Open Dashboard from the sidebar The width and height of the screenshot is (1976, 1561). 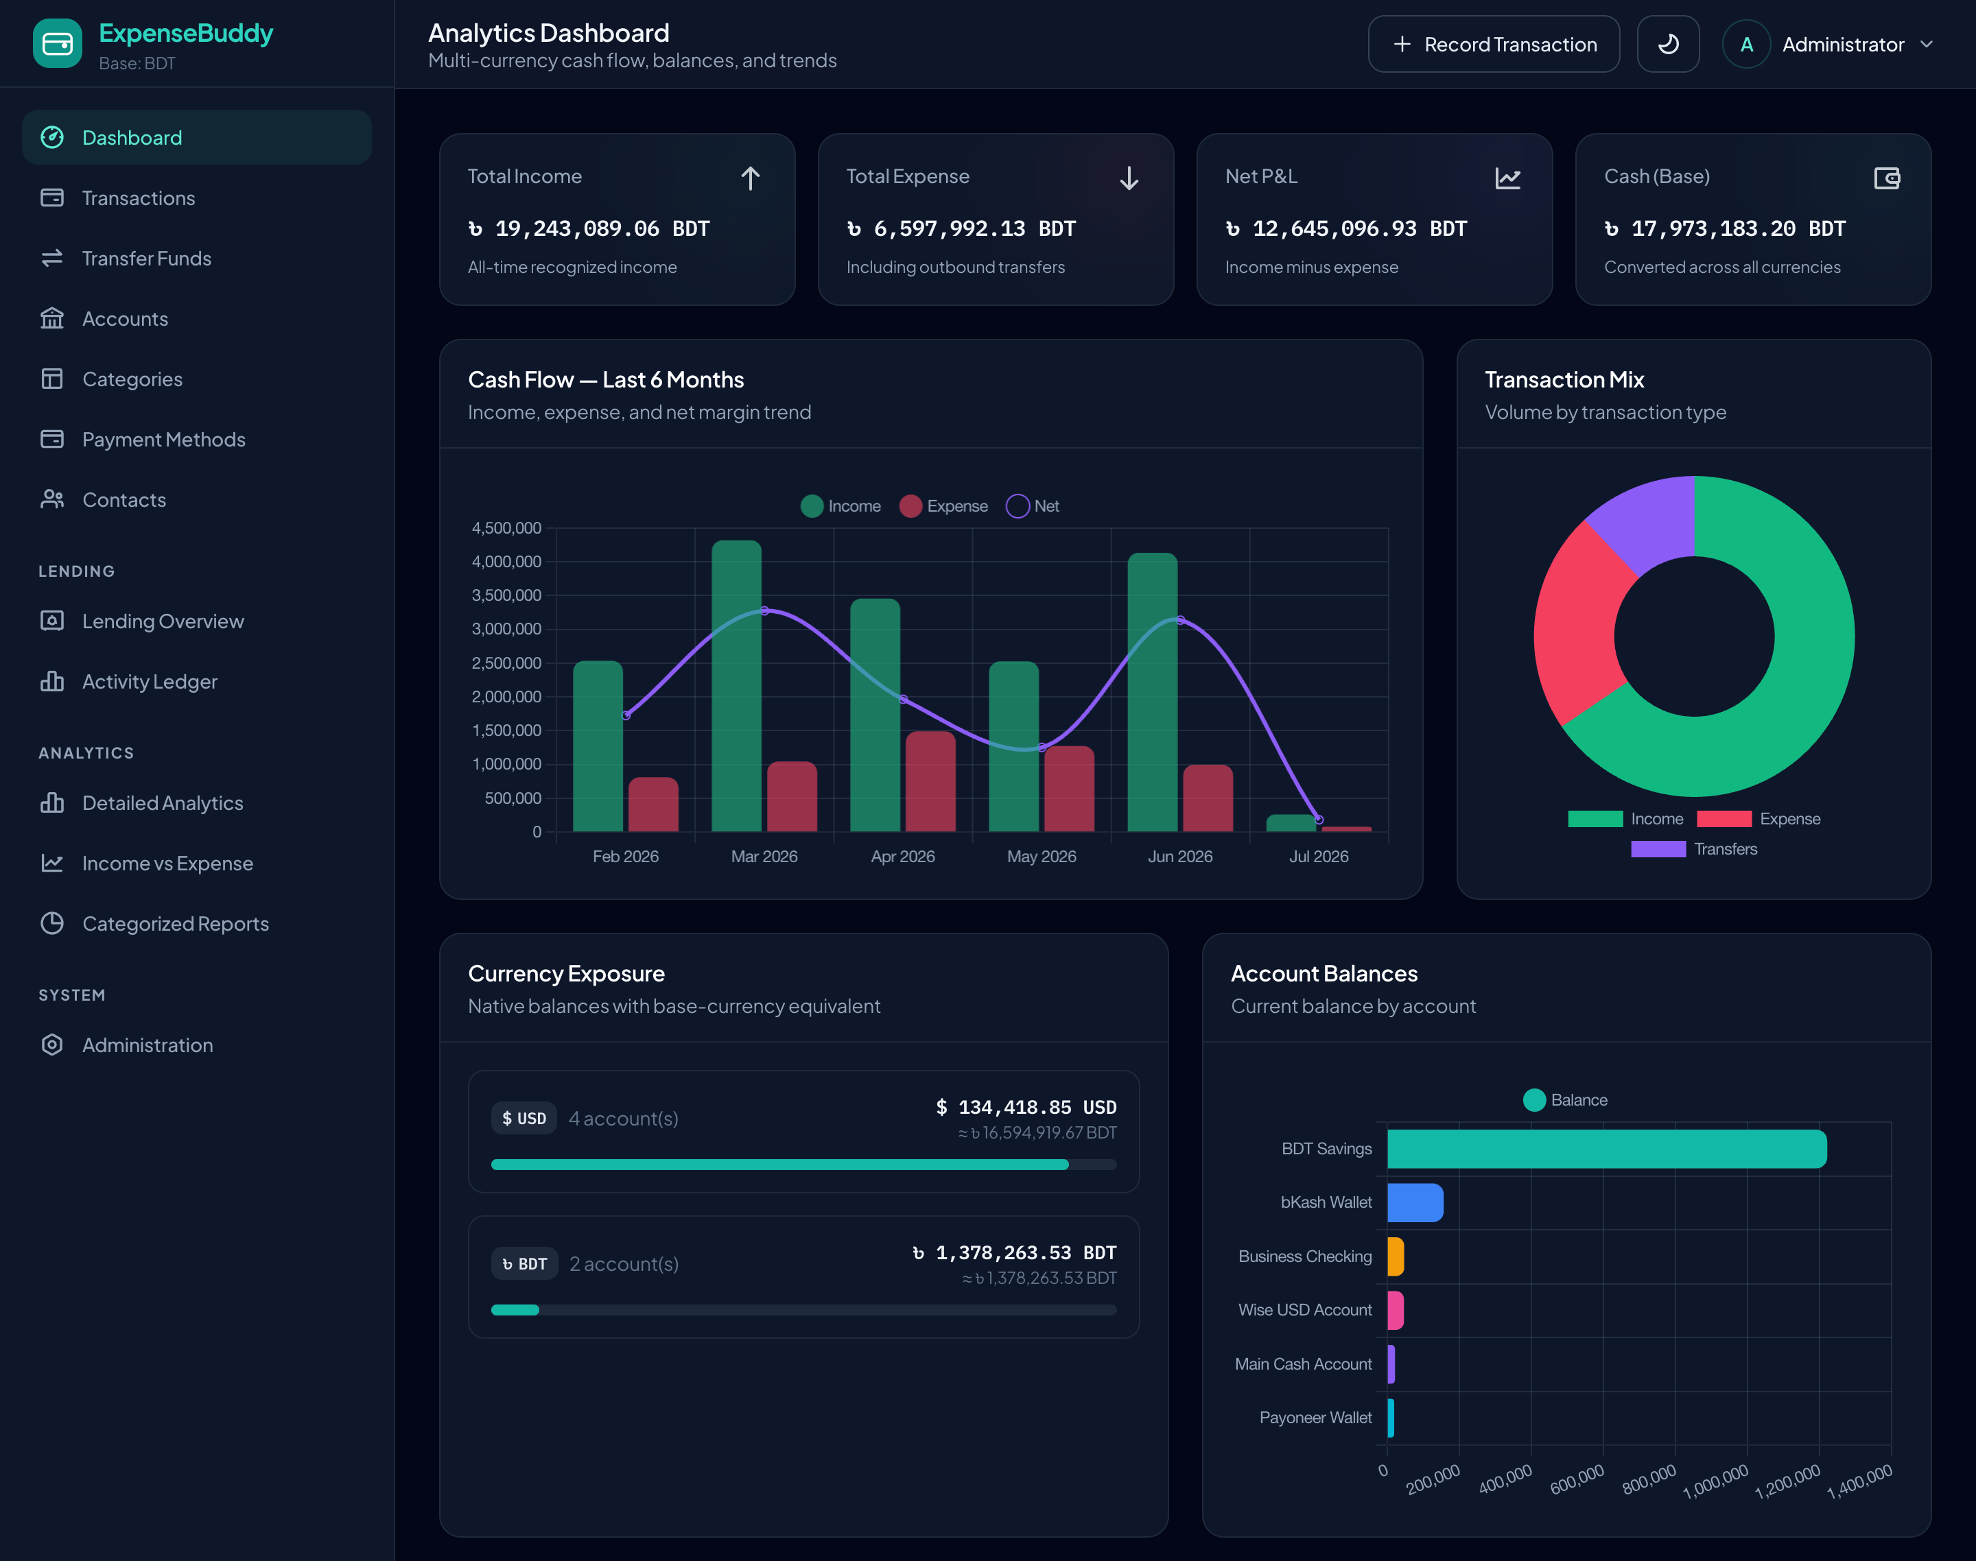click(x=197, y=137)
